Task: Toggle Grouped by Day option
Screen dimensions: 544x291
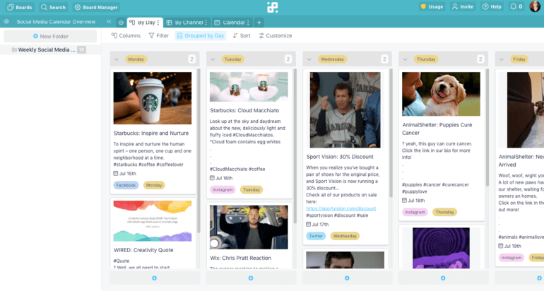Action: click(201, 36)
